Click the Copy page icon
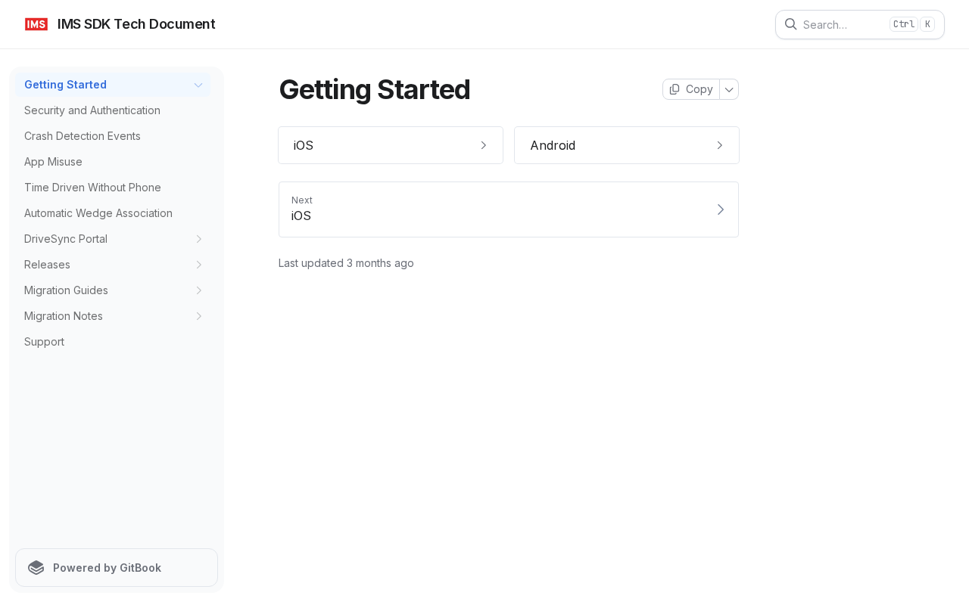Viewport: 969px width, 605px height. pyautogui.click(x=675, y=89)
